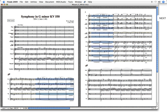
Task: Go to last page button
Action: [26, 108]
